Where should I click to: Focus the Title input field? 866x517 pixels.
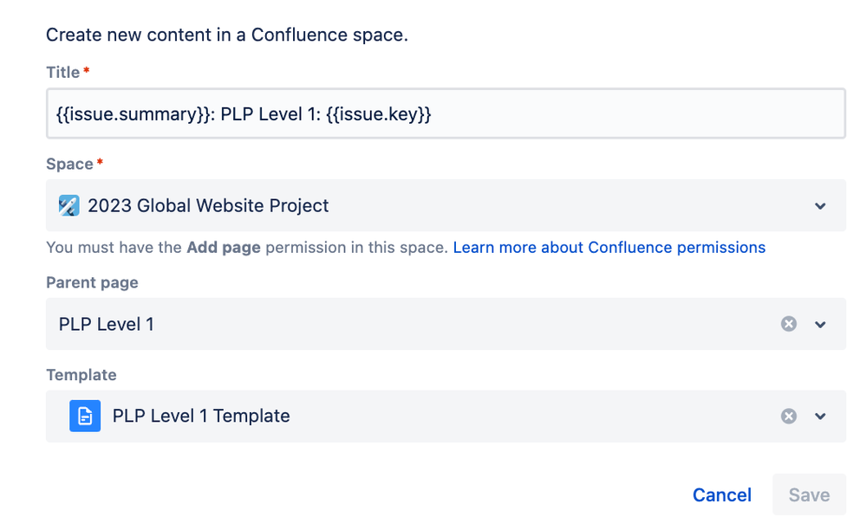pos(446,113)
